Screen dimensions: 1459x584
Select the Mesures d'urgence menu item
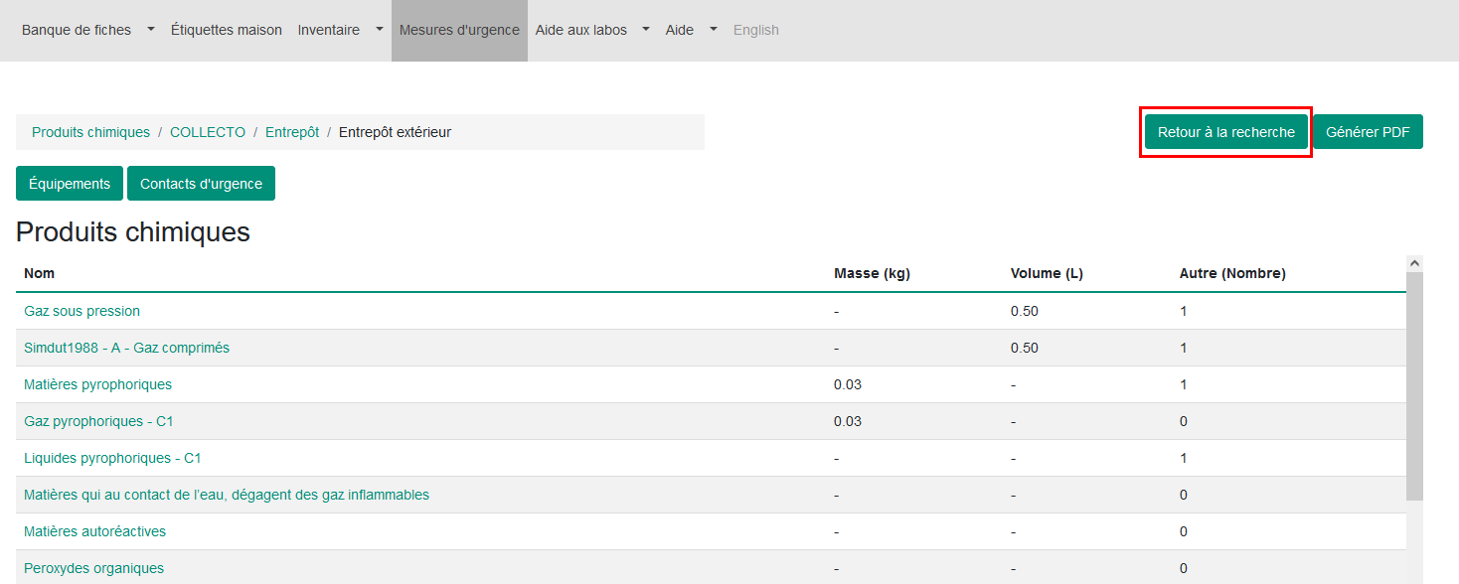[459, 30]
